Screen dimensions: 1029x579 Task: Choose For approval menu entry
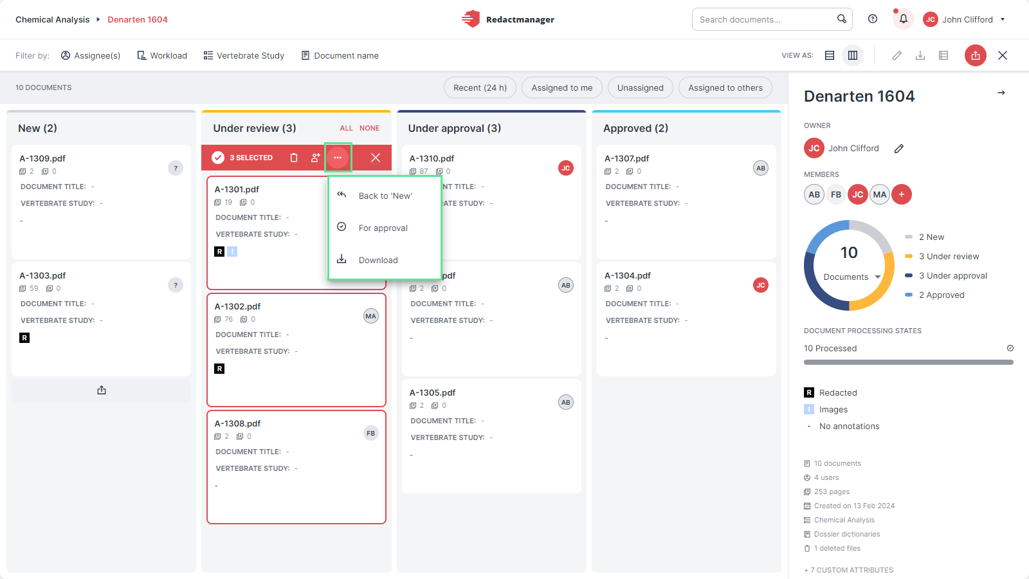(385, 228)
